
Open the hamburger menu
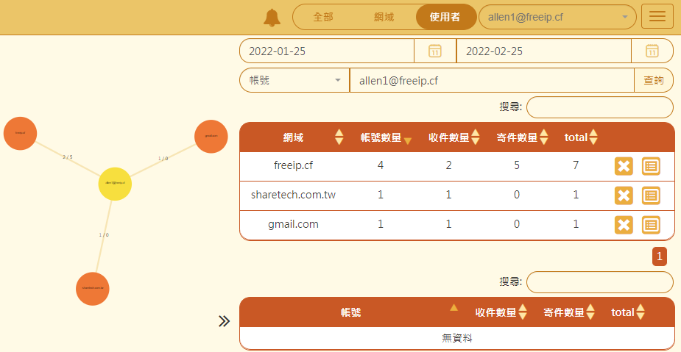pos(657,17)
